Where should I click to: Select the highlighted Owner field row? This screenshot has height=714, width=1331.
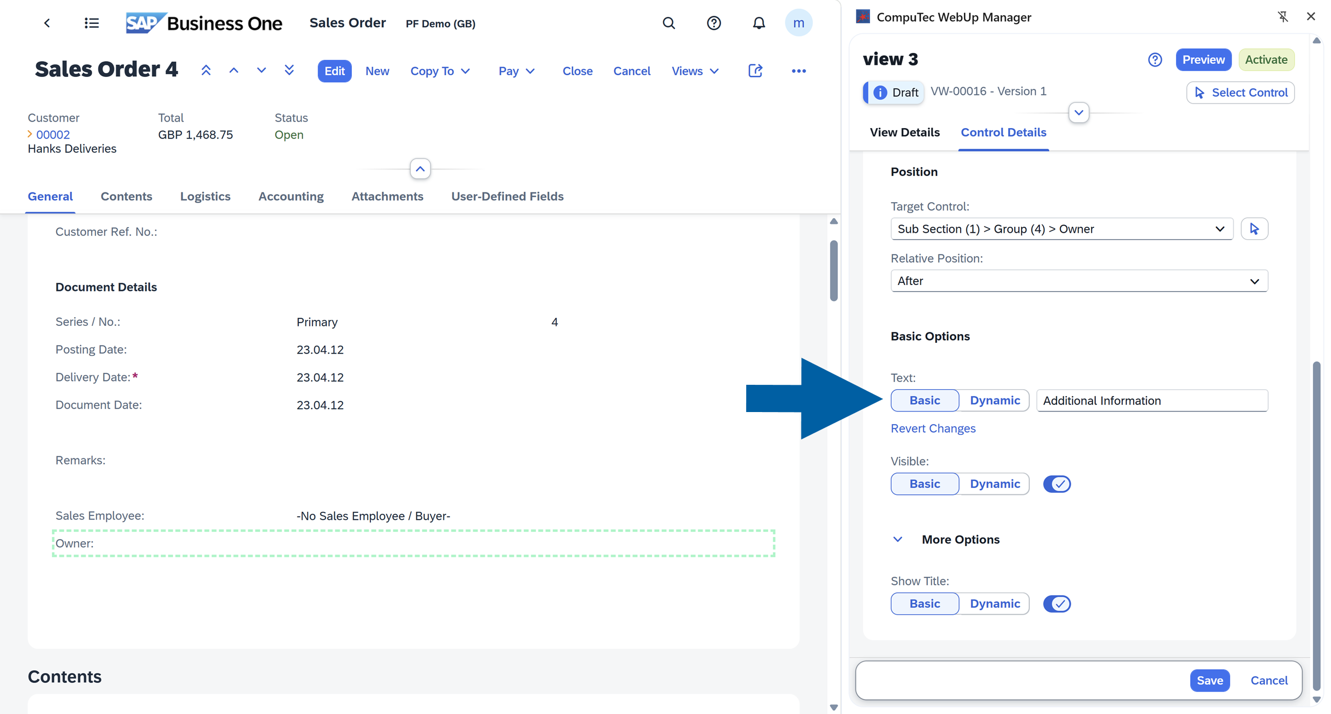pos(413,543)
